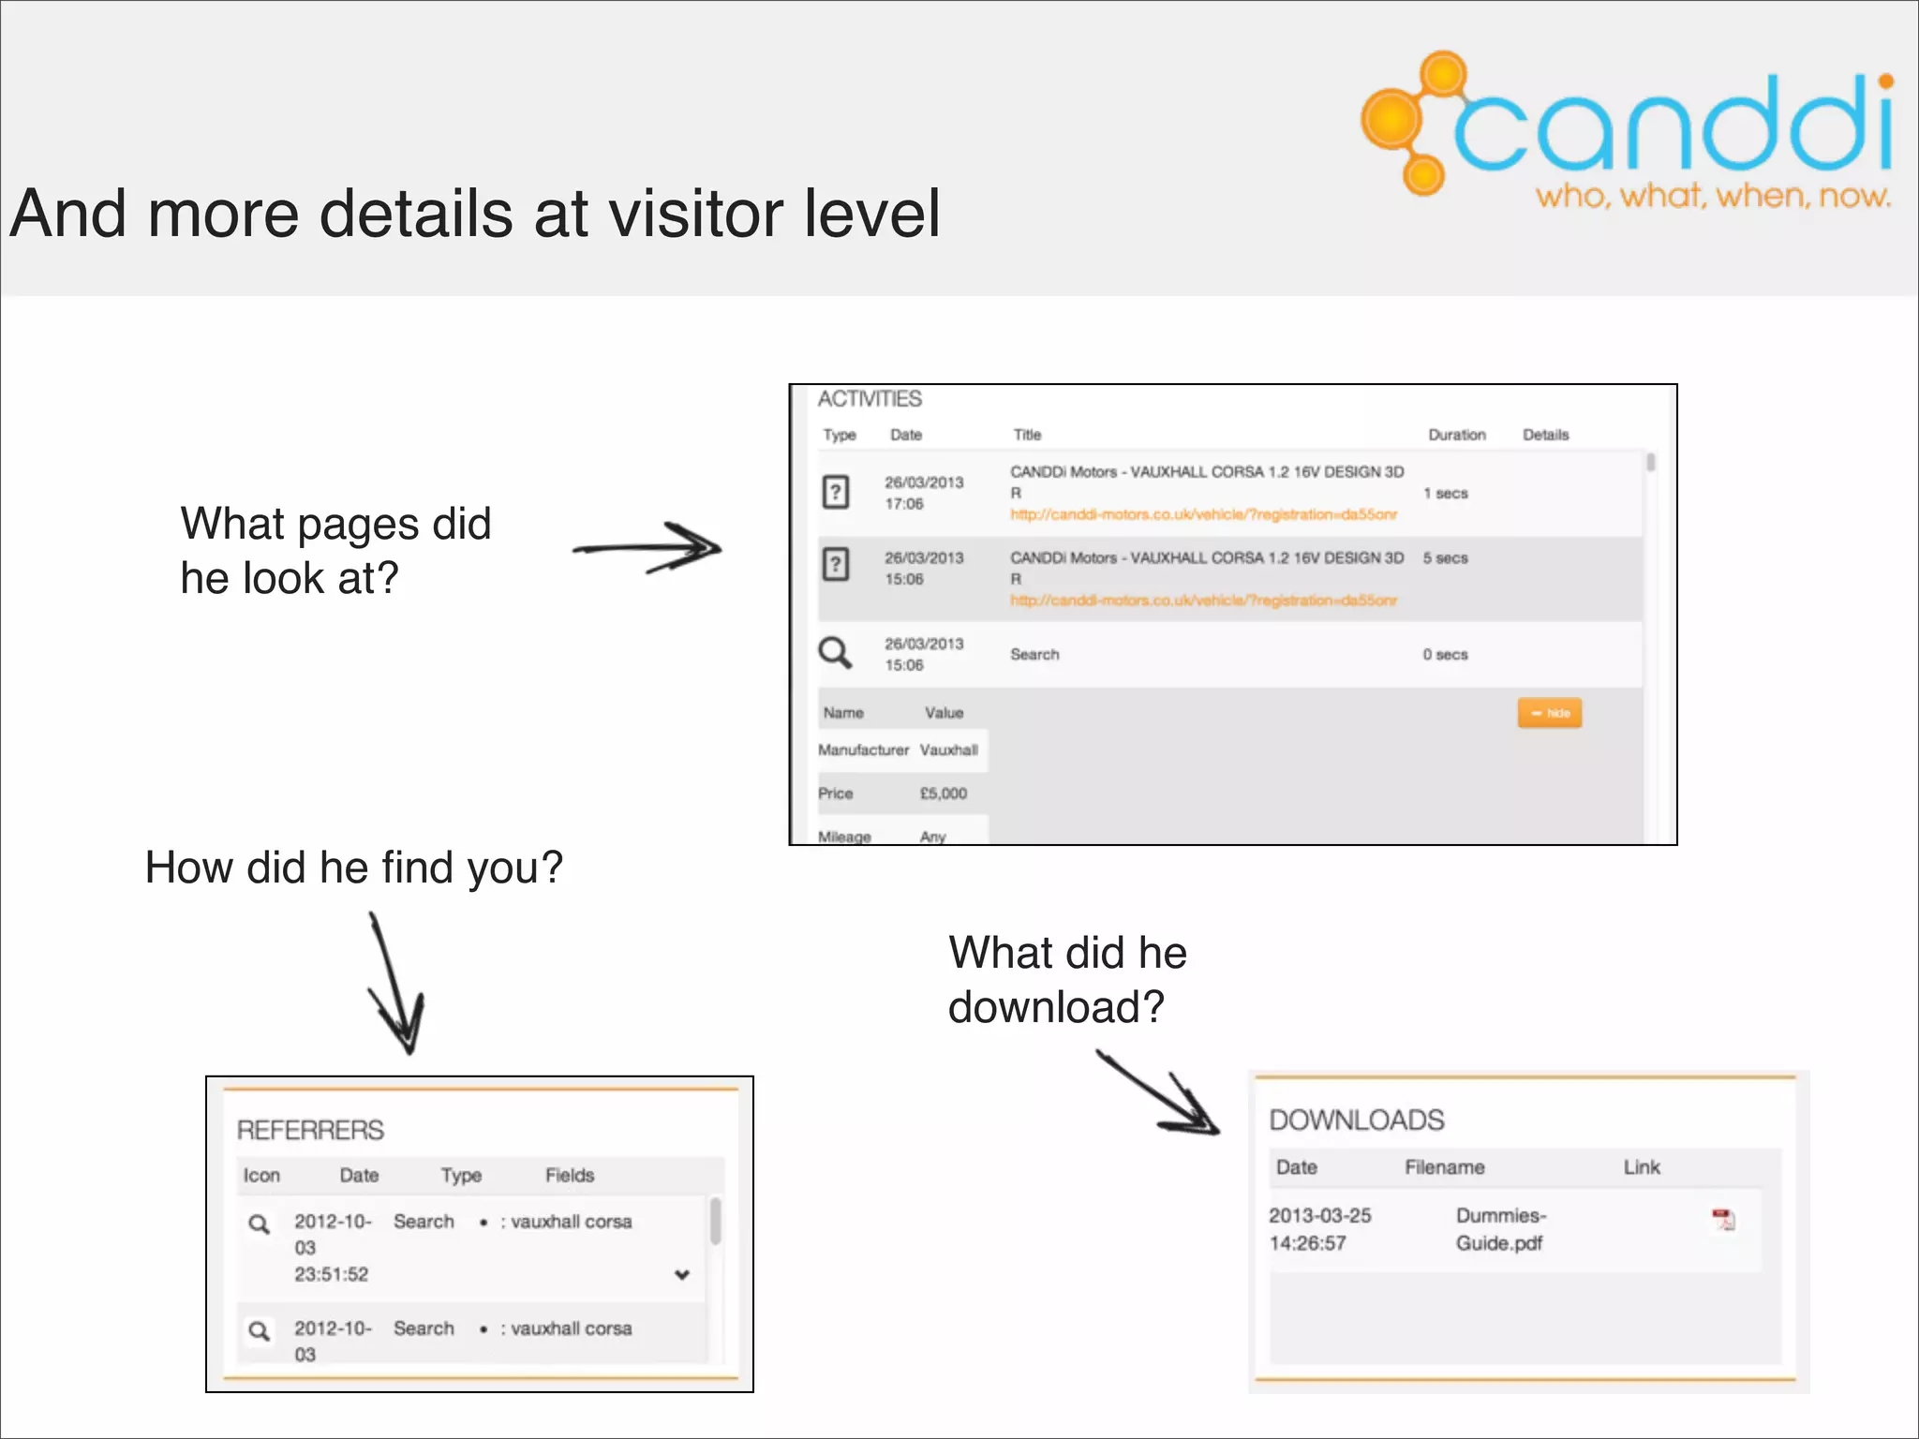Click the 'Dummies-Guide.pdf' filename
This screenshot has width=1919, height=1439.
click(1500, 1229)
